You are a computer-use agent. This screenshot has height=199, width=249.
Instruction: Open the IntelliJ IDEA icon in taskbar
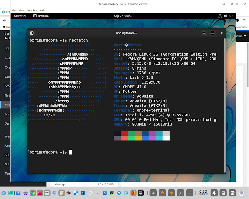tap(83, 193)
